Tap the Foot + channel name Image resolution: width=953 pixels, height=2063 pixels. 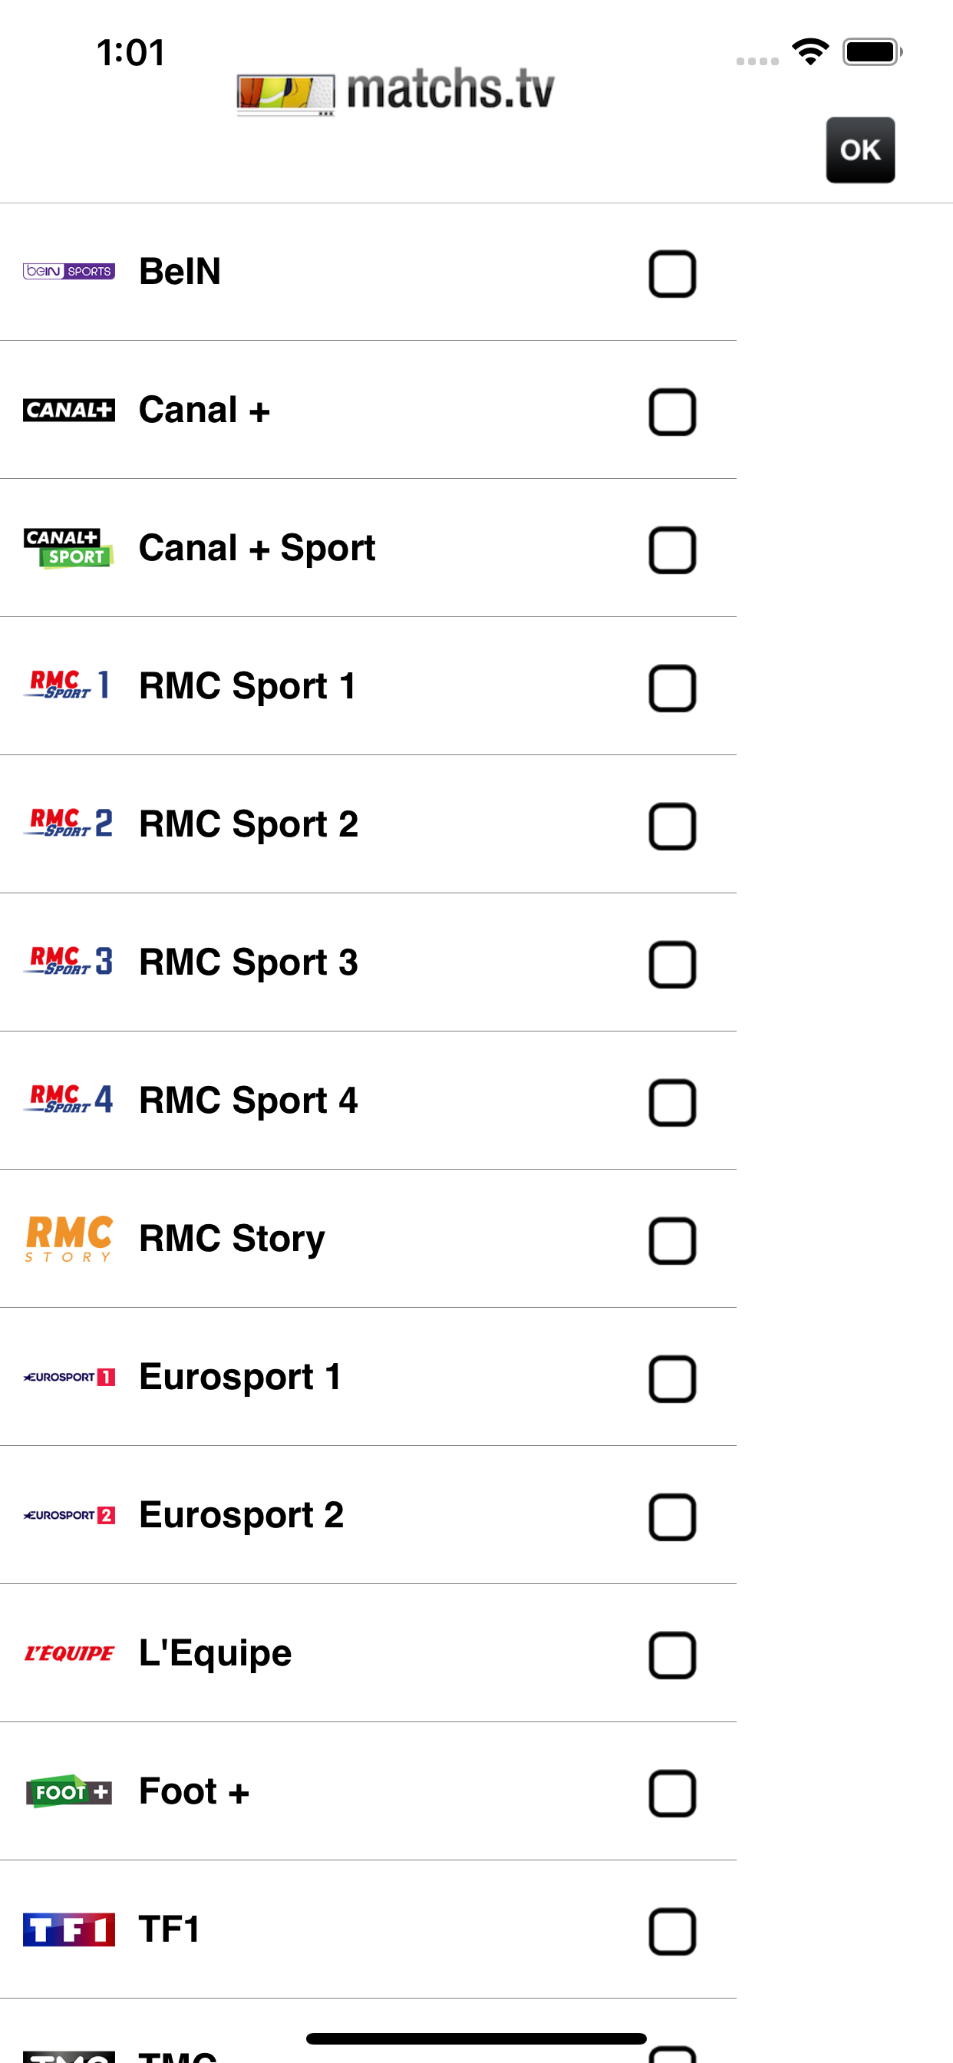(194, 1791)
